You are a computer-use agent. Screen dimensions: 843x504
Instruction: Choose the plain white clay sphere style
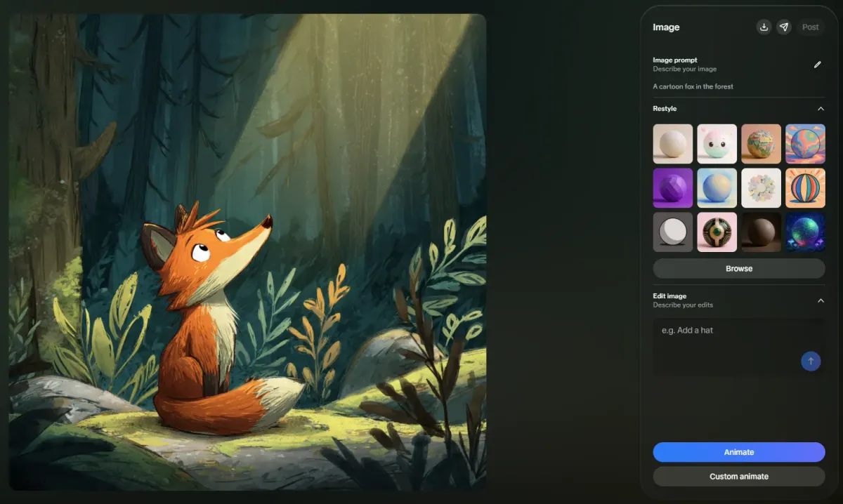pos(672,144)
